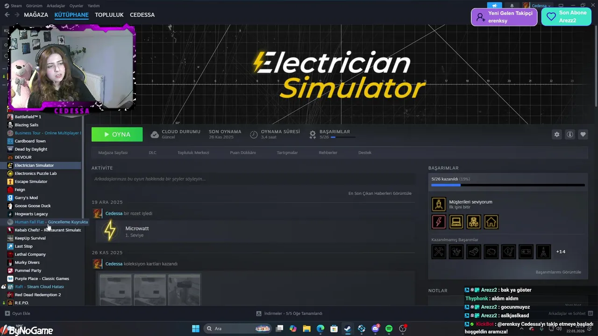Viewport: 598px width, 336px height.
Task: Open the Arkadaşlar menu
Action: click(x=57, y=6)
